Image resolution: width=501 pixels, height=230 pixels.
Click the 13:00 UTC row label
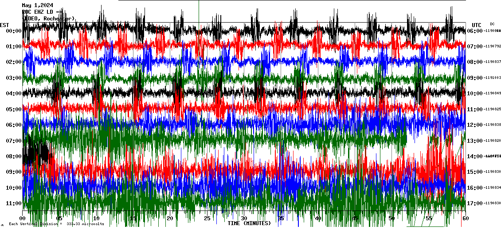477,140
